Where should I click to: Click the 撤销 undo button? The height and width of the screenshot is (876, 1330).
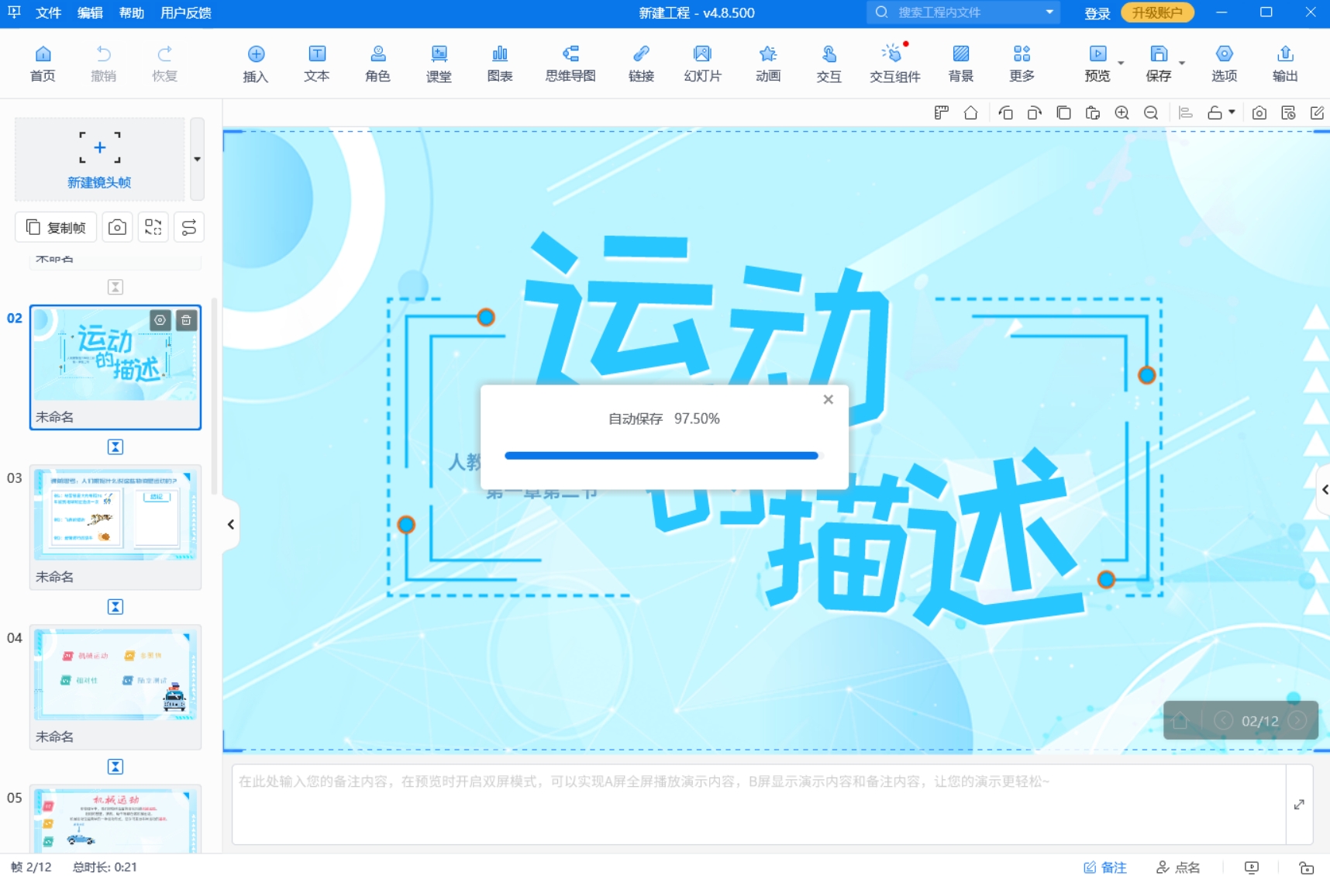(x=103, y=64)
